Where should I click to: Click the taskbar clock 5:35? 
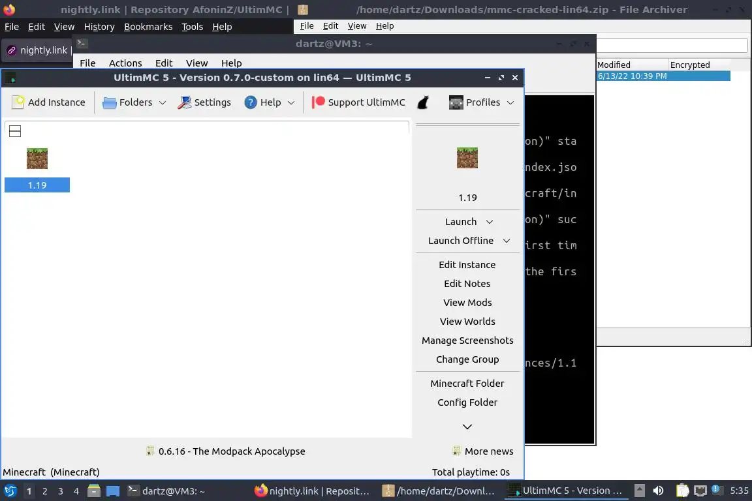coord(738,491)
